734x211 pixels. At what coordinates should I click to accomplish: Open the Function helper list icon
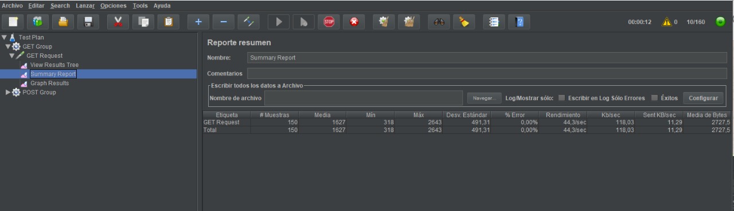(494, 22)
